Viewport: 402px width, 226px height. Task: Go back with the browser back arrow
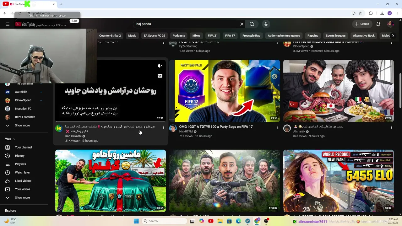pos(5,13)
